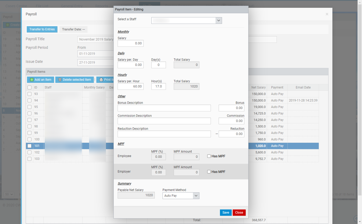The image size is (362, 224).
Task: Check the row checkbox for ID 99
Action: click(x=30, y=133)
